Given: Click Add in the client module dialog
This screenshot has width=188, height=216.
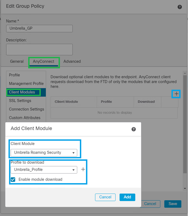Looking at the screenshot, I should (x=127, y=197).
